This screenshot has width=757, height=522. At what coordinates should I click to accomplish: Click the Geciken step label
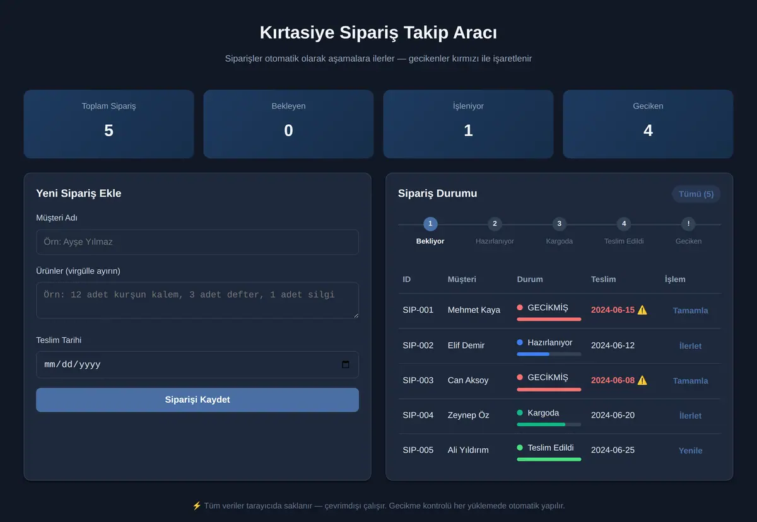tap(688, 241)
